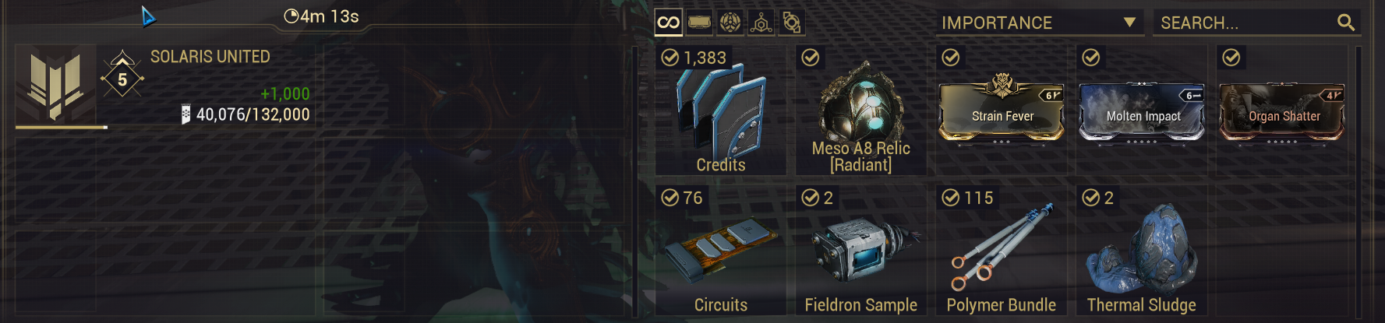Image resolution: width=1385 pixels, height=323 pixels.
Task: Select the Molten Impact mod card
Action: [1142, 113]
